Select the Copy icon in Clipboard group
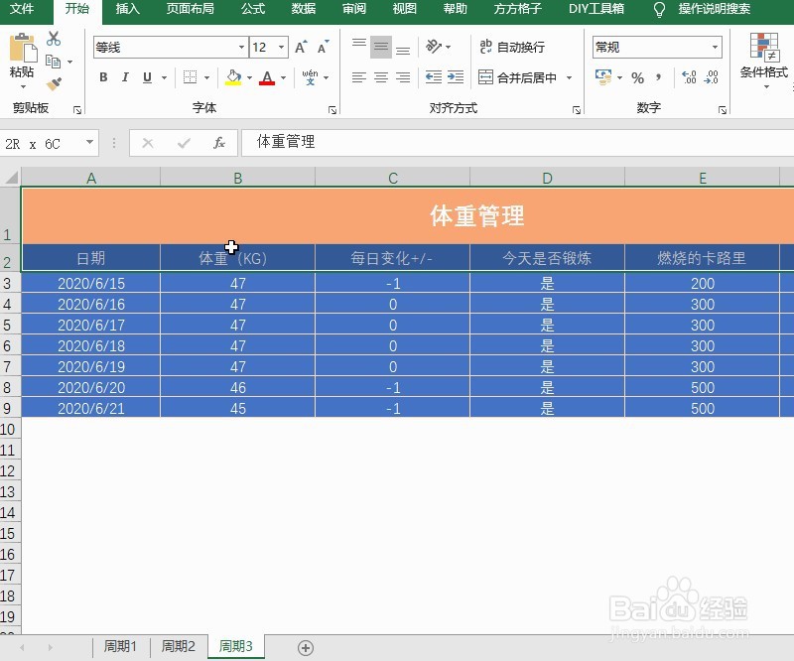 click(52, 61)
